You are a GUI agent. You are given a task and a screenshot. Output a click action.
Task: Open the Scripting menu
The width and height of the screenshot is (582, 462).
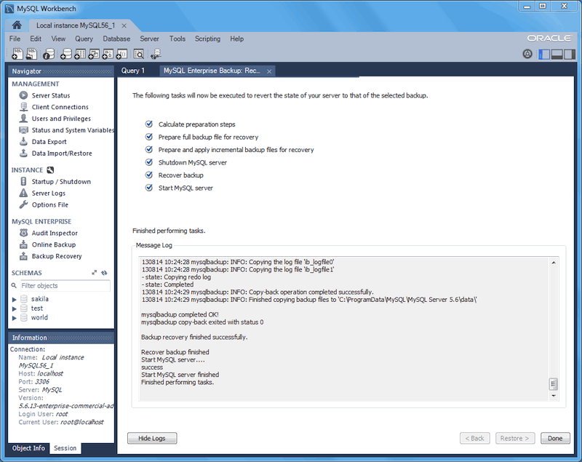207,39
